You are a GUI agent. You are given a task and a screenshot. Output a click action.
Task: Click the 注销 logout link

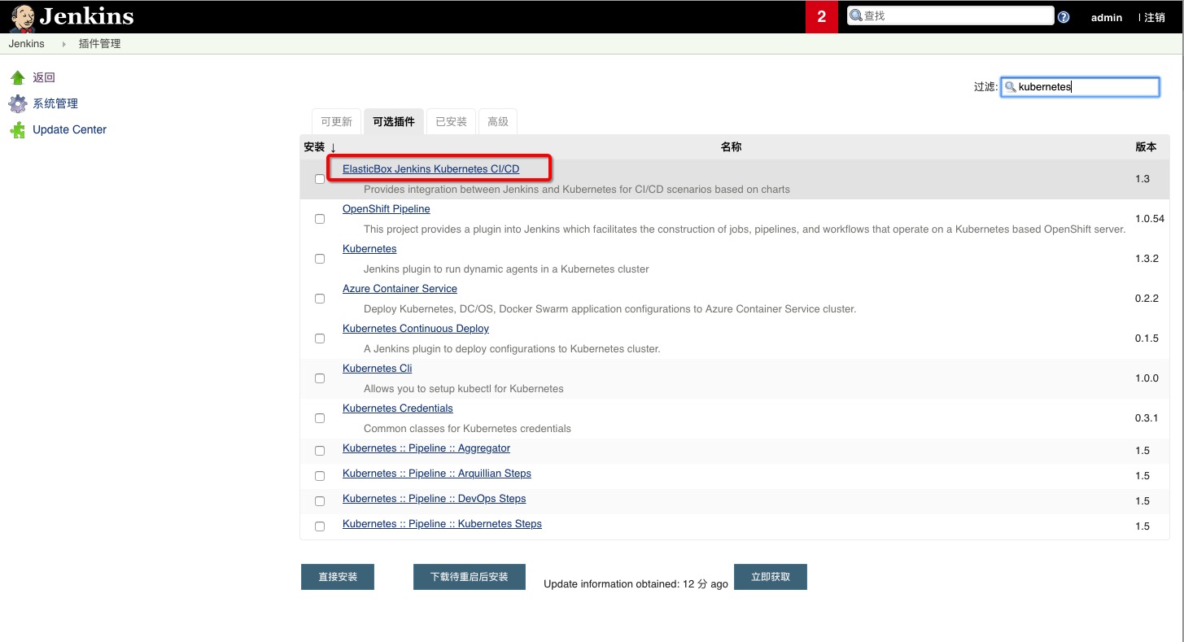pos(1154,17)
